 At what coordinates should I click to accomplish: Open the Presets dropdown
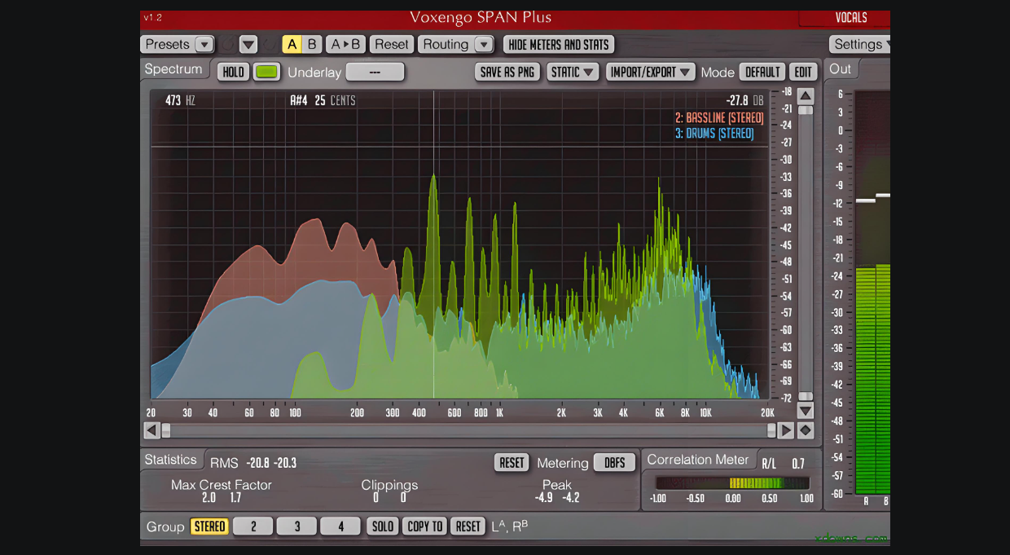(x=177, y=44)
